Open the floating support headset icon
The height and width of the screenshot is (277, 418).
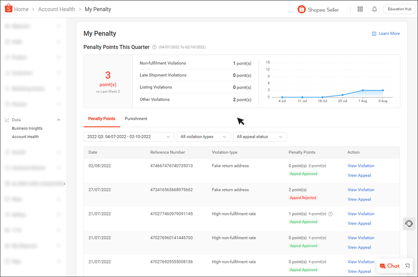pos(409,223)
